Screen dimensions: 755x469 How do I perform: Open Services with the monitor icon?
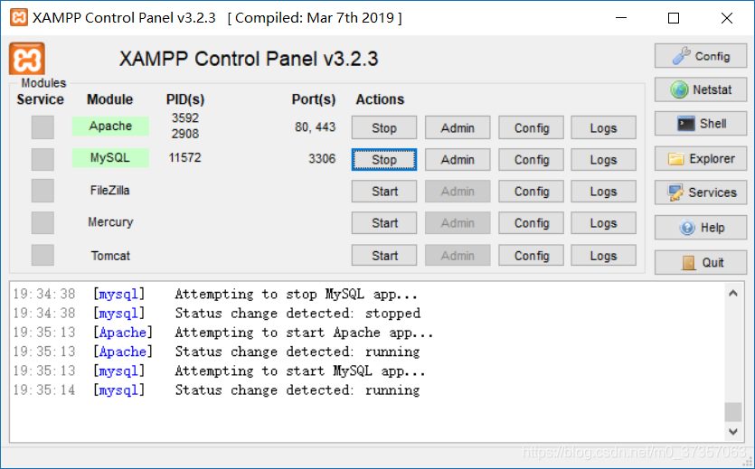click(x=701, y=192)
